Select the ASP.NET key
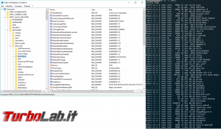Image resolution: width=221 pixels, height=129 pixels. 21,80
